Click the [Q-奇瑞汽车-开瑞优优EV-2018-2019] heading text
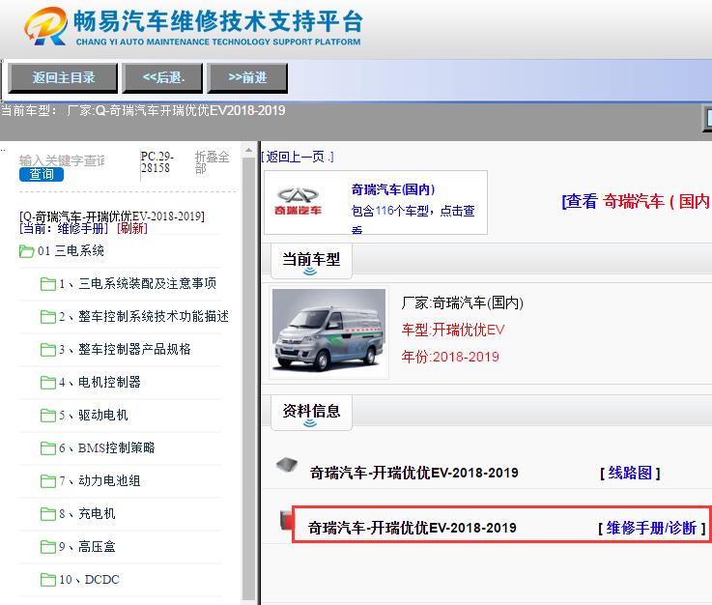 tap(112, 216)
